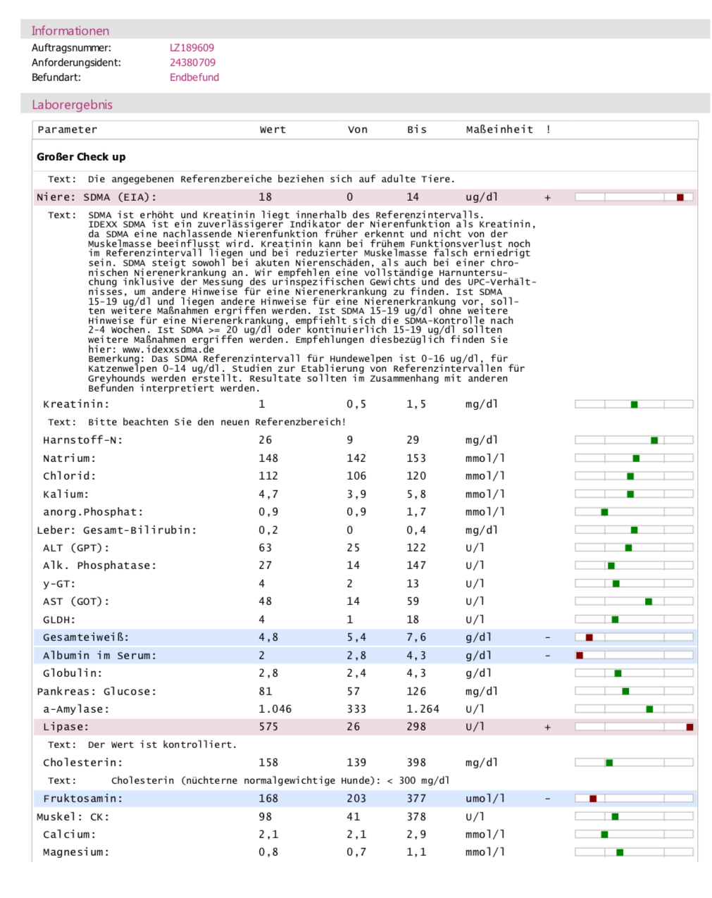Click the Maßeinheit column header
This screenshot has width=712, height=898.
click(499, 130)
